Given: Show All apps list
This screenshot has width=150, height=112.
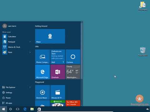Looking at the screenshot, I should click(7, 103).
